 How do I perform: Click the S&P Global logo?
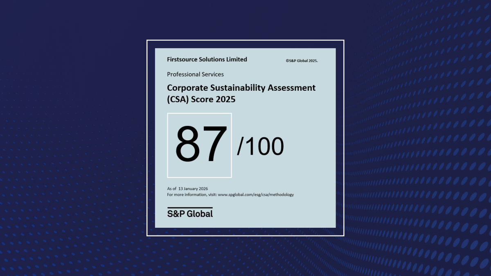pyautogui.click(x=190, y=212)
